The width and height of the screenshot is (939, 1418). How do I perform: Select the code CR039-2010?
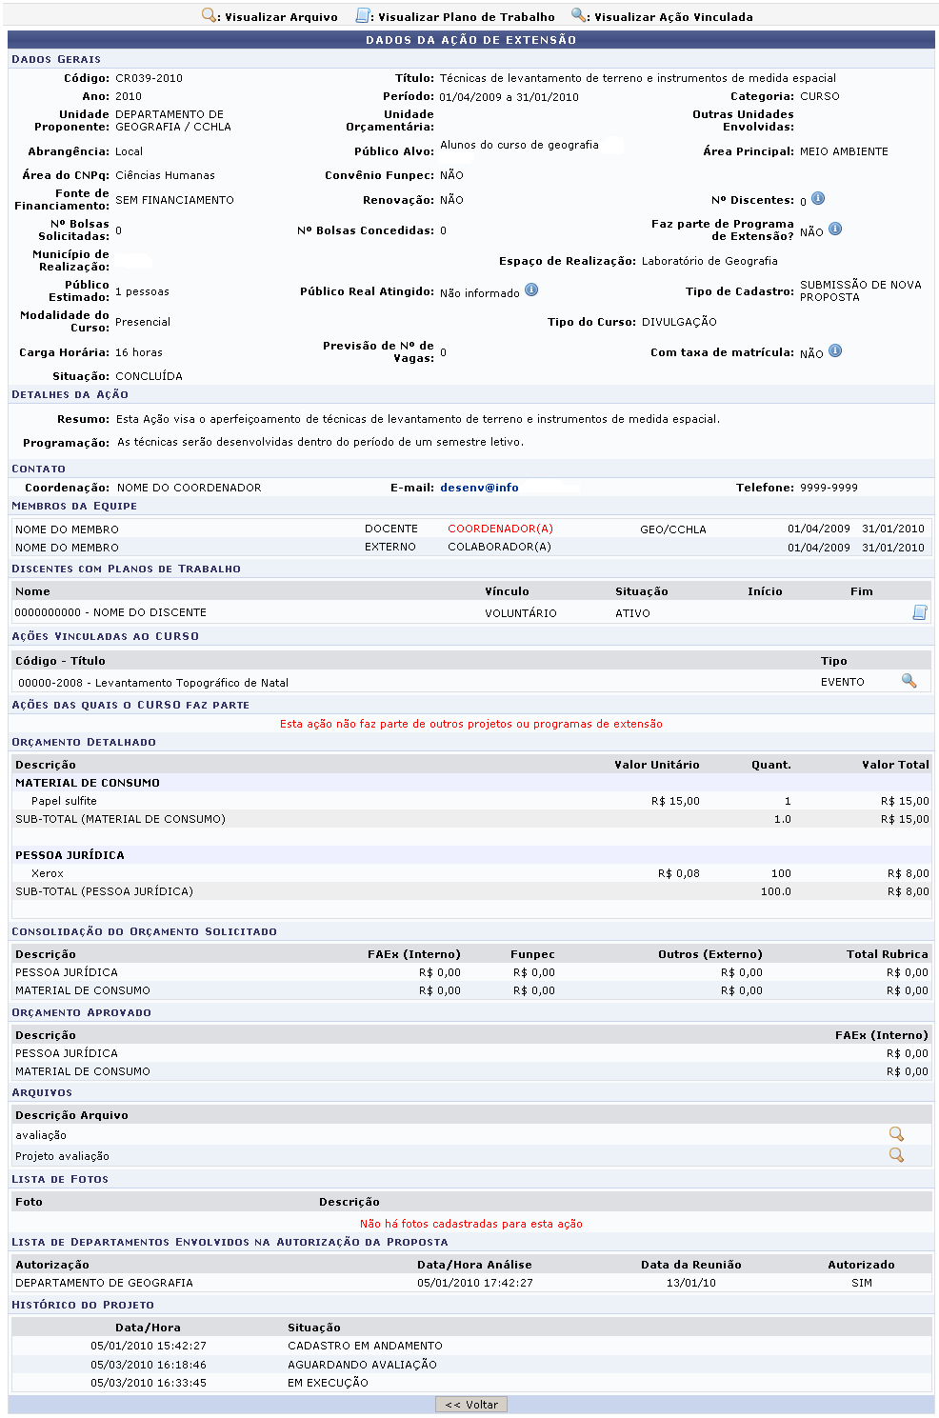click(149, 78)
